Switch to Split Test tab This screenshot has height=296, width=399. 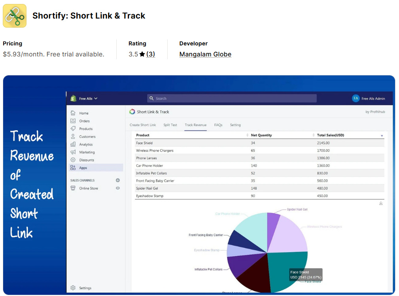pyautogui.click(x=170, y=125)
